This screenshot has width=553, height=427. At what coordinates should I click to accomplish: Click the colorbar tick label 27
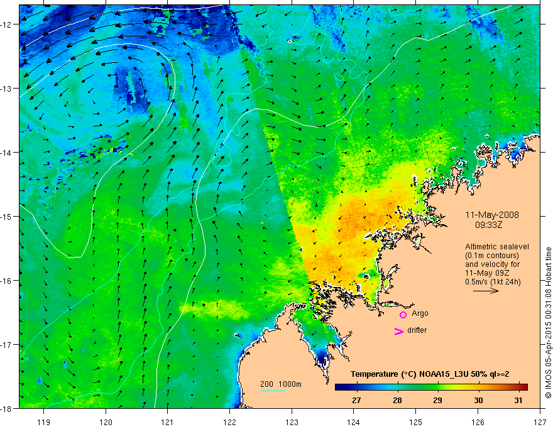tap(356, 400)
